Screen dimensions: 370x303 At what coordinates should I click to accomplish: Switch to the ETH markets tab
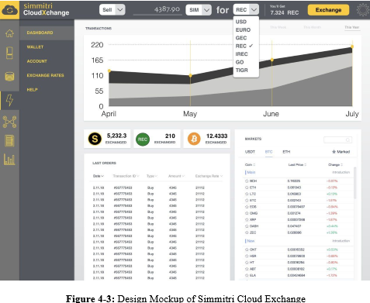[x=286, y=152]
